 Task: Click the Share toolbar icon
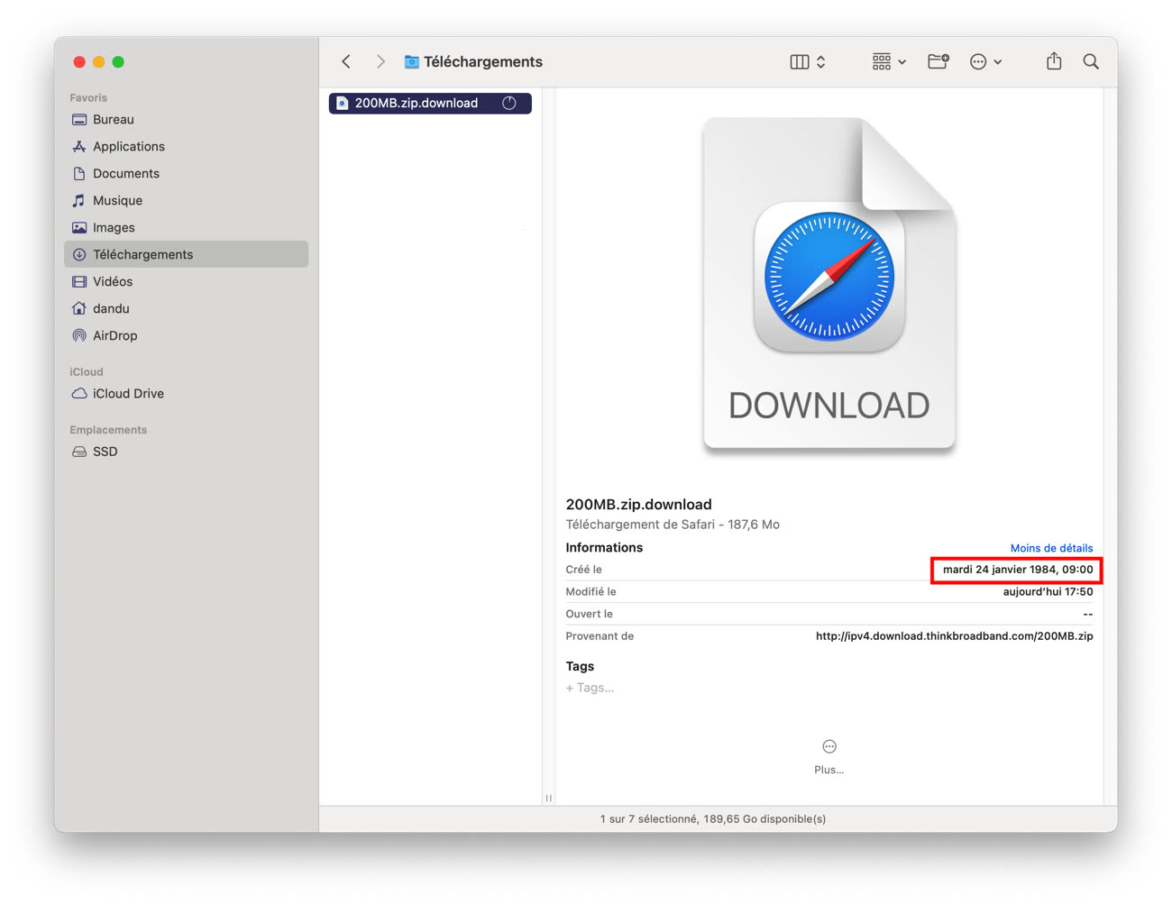[1054, 61]
